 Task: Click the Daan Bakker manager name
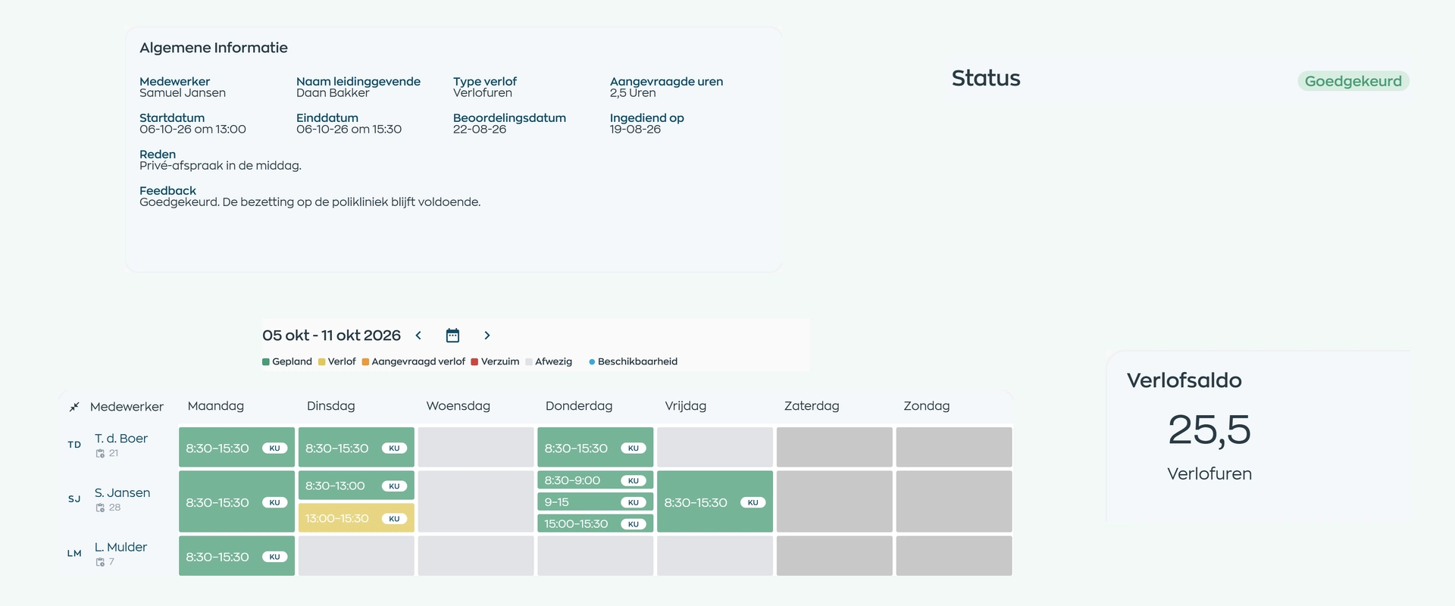(x=333, y=93)
